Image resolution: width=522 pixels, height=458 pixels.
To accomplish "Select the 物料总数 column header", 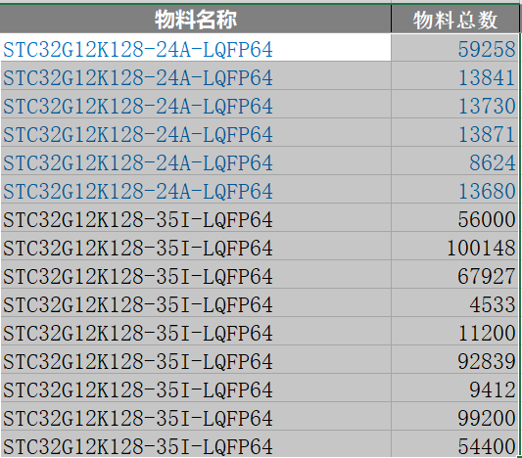I will point(454,19).
